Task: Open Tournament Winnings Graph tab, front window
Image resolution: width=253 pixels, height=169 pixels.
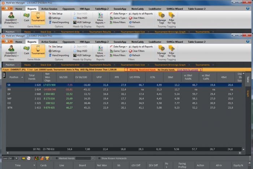Action: [170, 65]
